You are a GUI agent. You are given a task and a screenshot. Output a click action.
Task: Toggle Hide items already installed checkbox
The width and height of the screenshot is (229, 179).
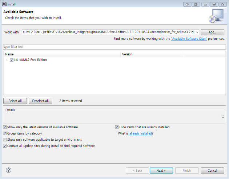117,127
